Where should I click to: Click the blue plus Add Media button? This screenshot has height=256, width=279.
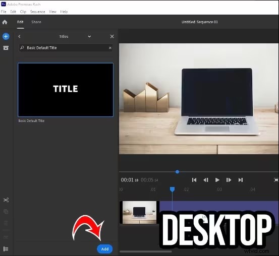6,36
